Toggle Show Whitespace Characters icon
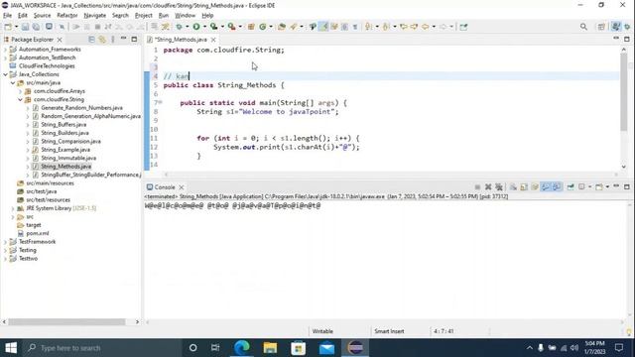 coord(355,27)
